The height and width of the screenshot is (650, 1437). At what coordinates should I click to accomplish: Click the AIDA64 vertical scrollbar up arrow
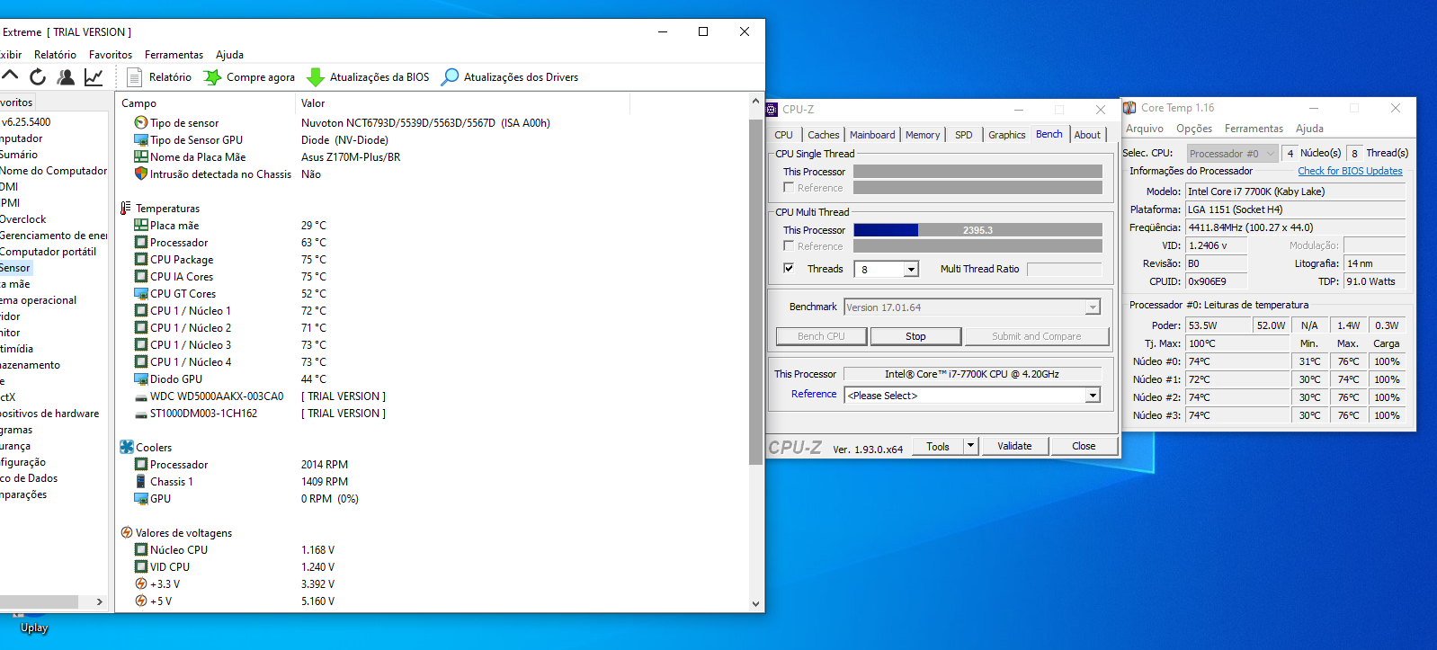[x=755, y=102]
